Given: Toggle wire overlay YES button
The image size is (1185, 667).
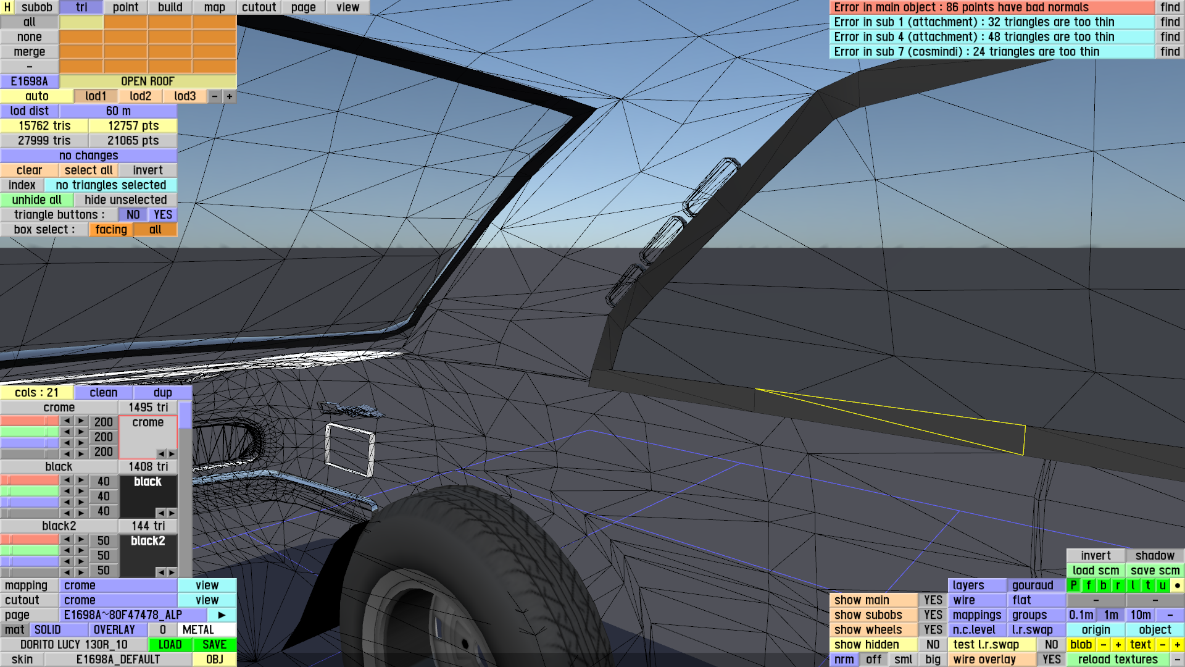Looking at the screenshot, I should [x=1051, y=660].
